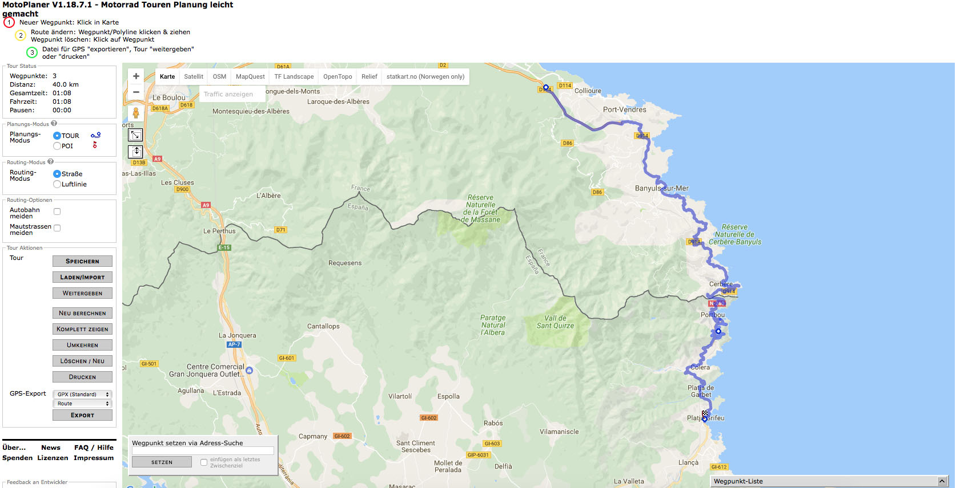Expand the Wegpunkt-Liste panel

click(942, 482)
